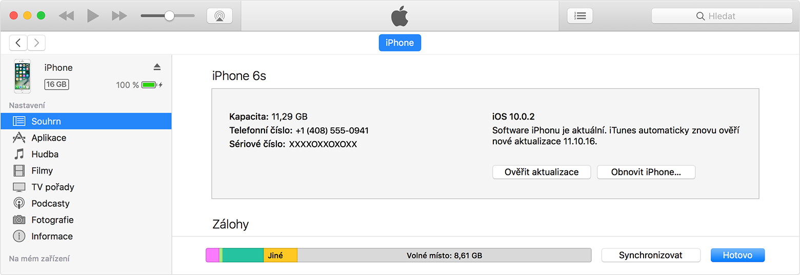Click the volume slider knob
The height and width of the screenshot is (275, 800).
pyautogui.click(x=169, y=16)
